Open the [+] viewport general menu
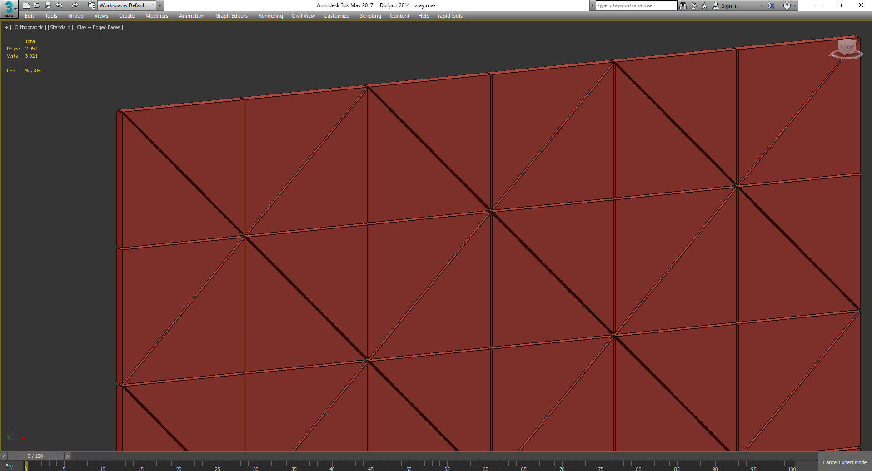872x471 pixels. tap(6, 27)
